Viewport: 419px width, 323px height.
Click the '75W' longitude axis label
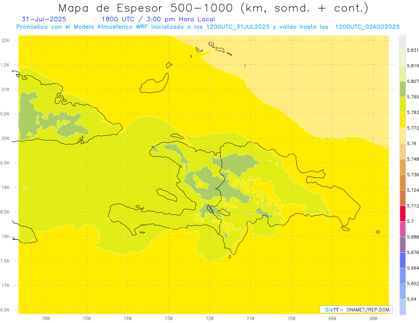click(87, 319)
